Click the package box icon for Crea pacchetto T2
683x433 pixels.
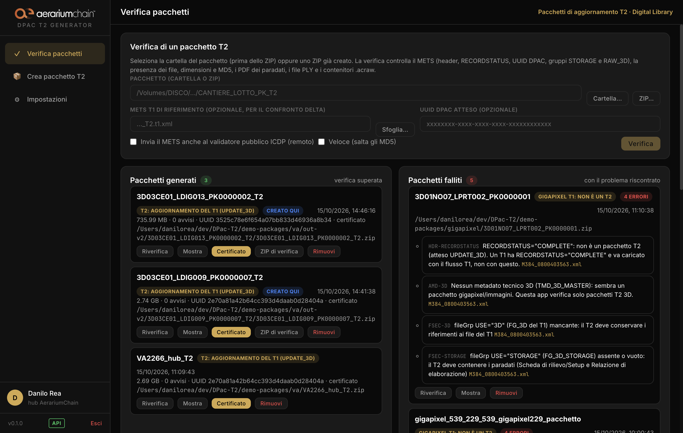point(17,76)
